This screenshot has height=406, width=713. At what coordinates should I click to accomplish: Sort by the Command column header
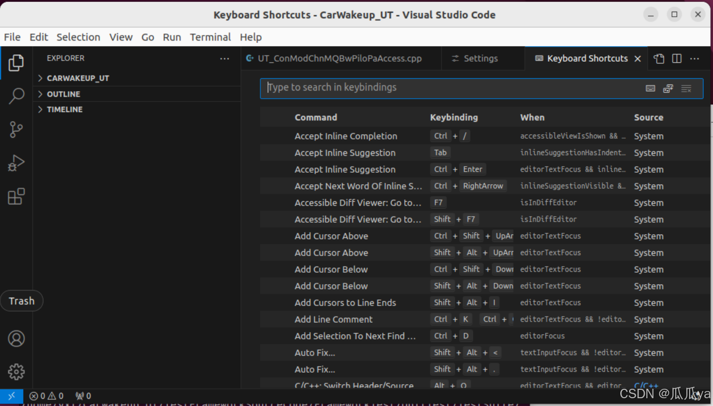click(316, 117)
